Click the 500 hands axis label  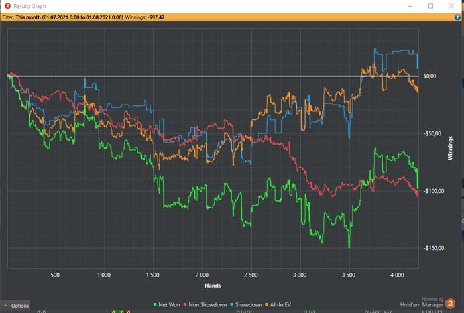55,275
